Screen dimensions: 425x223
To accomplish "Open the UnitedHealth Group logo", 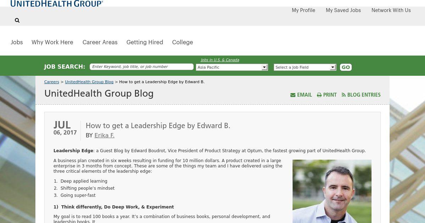I will (57, 4).
